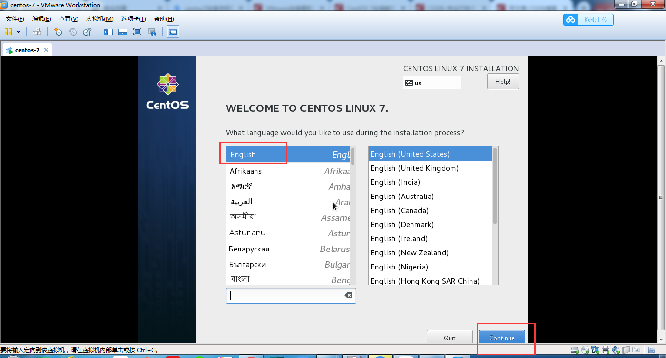Click the Unity mode icon
The height and width of the screenshot is (358, 666).
[152, 32]
